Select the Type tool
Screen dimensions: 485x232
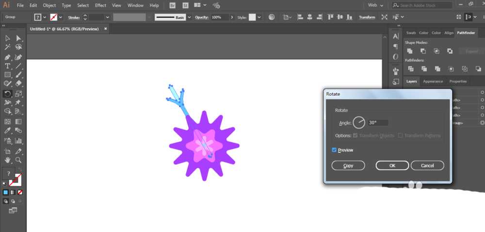pyautogui.click(x=8, y=66)
